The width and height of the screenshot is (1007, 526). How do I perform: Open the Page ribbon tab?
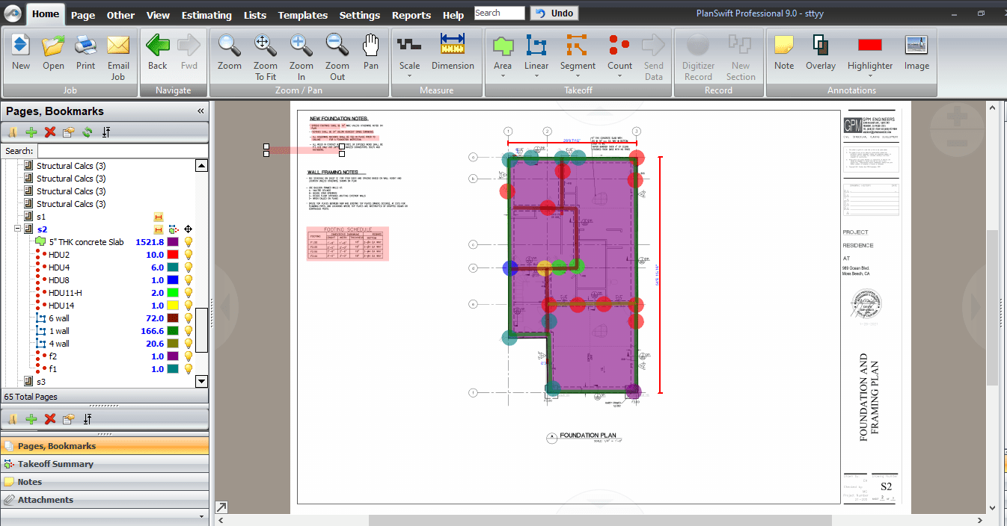[x=83, y=15]
